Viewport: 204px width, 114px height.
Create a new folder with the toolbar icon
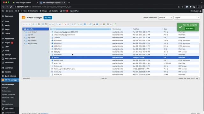click(33, 24)
